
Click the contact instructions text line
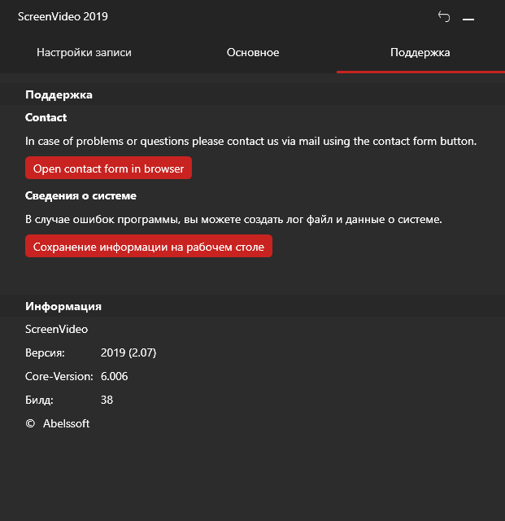250,142
